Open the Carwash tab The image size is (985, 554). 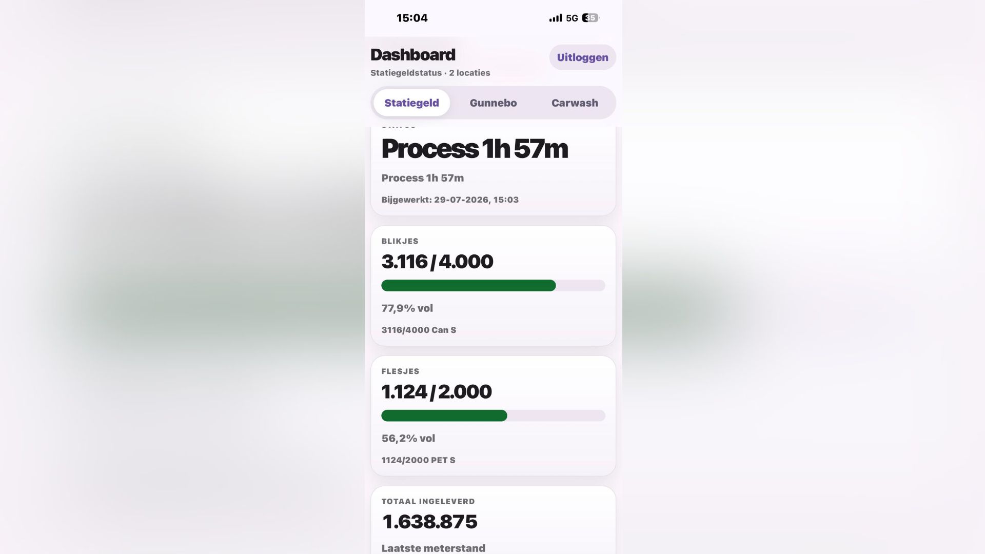(x=575, y=103)
